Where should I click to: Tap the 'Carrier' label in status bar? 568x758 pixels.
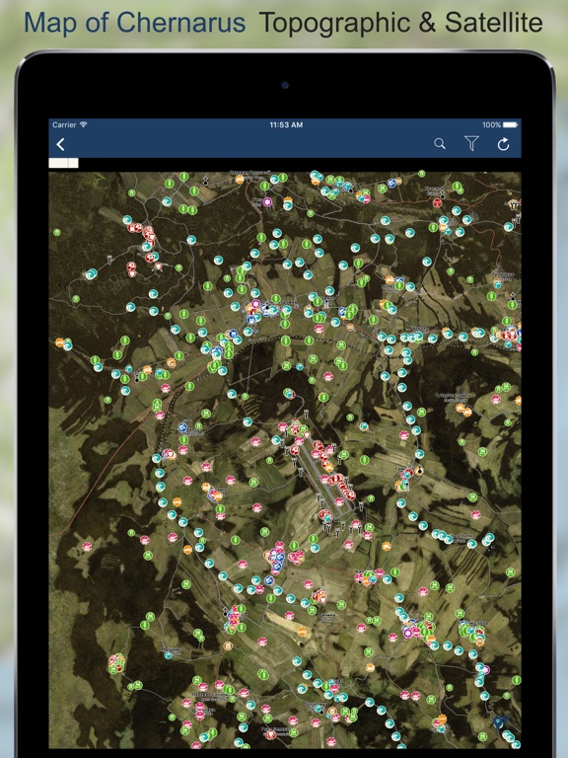(x=64, y=124)
